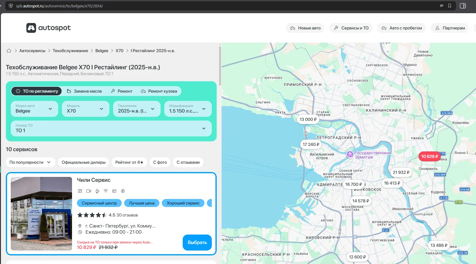The height and width of the screenshot is (264, 476).
Task: Click the Хороший сервис tag
Action: [183, 203]
